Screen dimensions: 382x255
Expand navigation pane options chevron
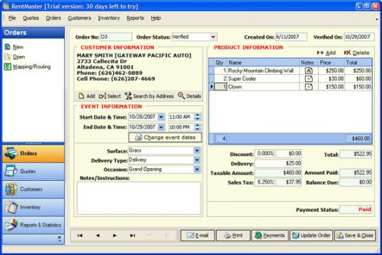point(59,239)
